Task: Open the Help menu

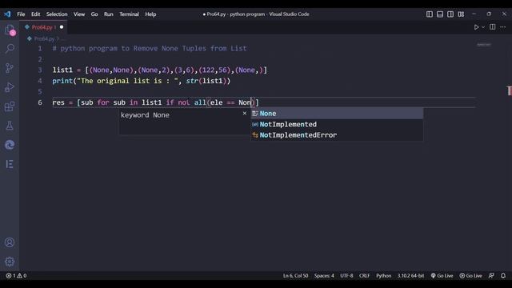Action: click(x=150, y=14)
